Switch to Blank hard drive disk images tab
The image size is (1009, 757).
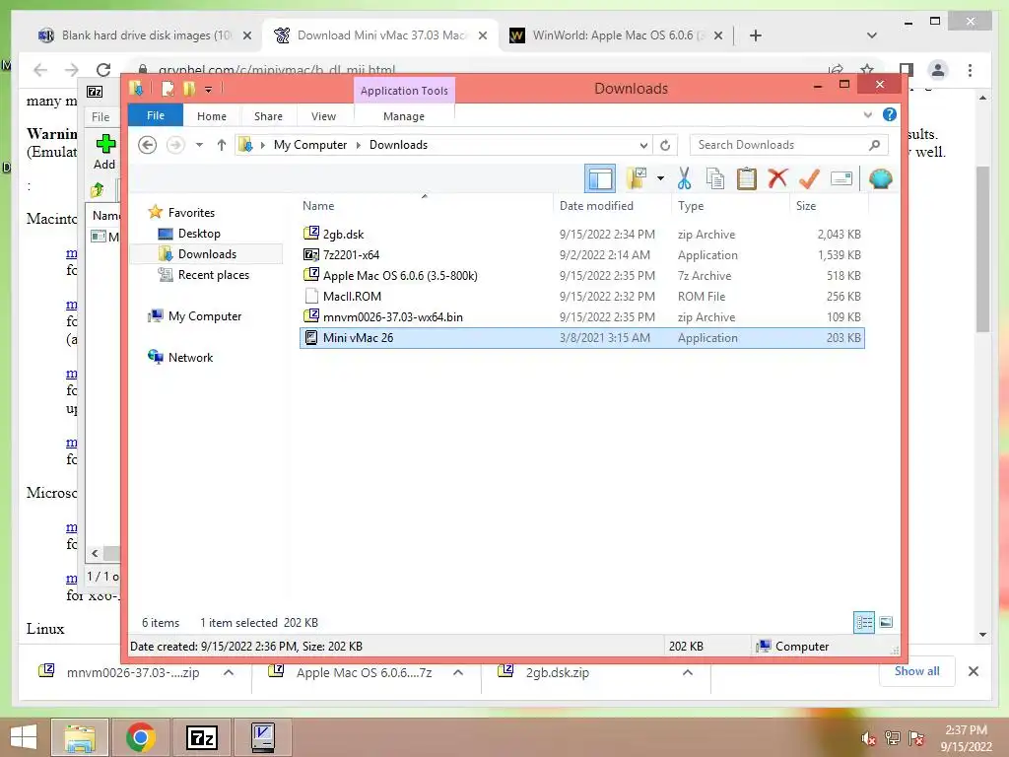(x=146, y=35)
